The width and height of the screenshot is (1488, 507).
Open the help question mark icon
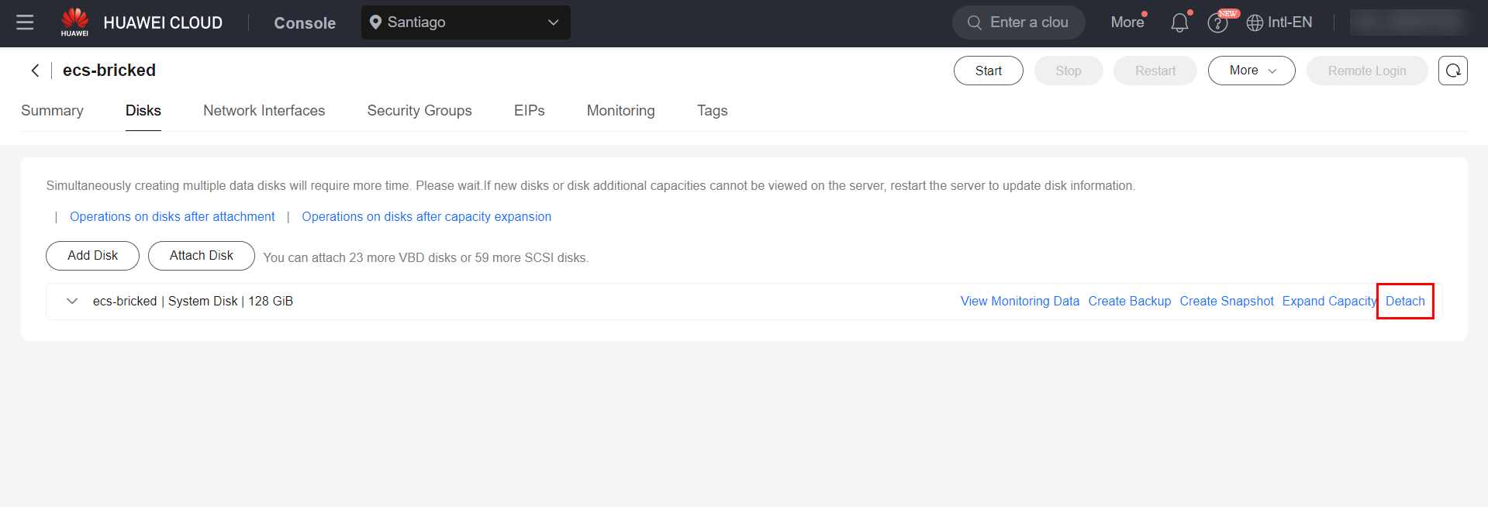click(x=1217, y=23)
